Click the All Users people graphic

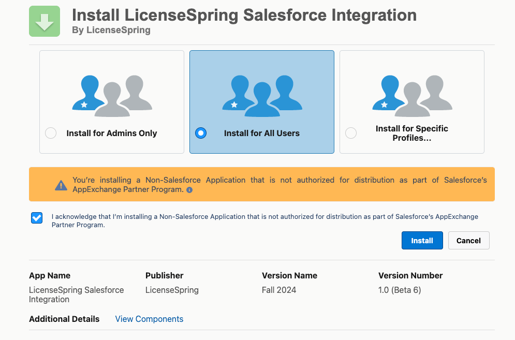(262, 96)
